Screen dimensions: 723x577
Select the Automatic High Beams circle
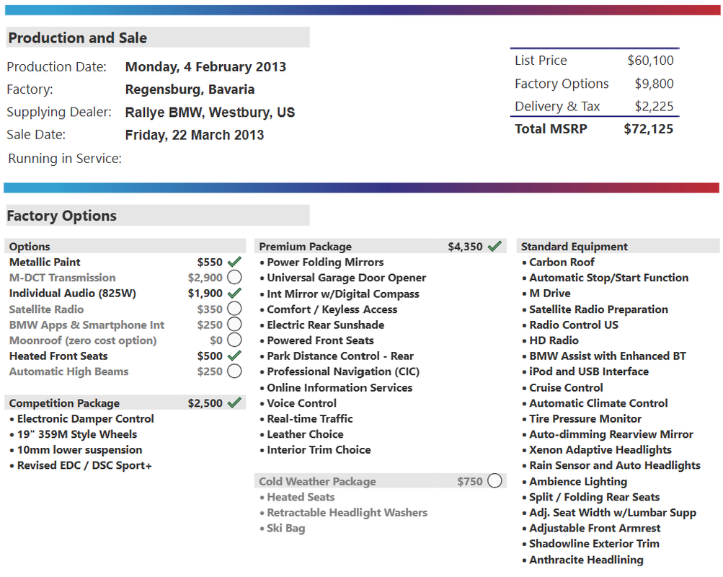coord(235,371)
